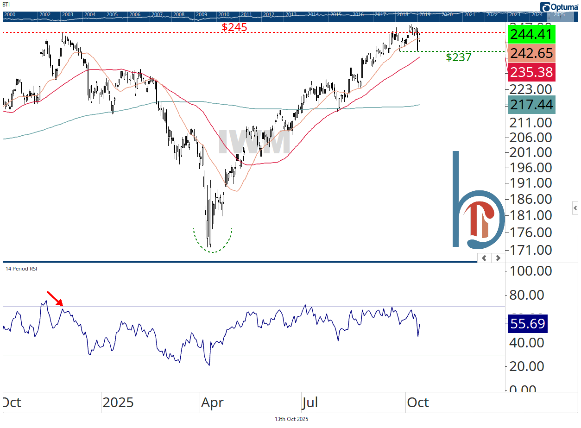Jump to 2003 on the timeline overview bar
Viewport: 581px width, 428px height.
[x=68, y=15]
